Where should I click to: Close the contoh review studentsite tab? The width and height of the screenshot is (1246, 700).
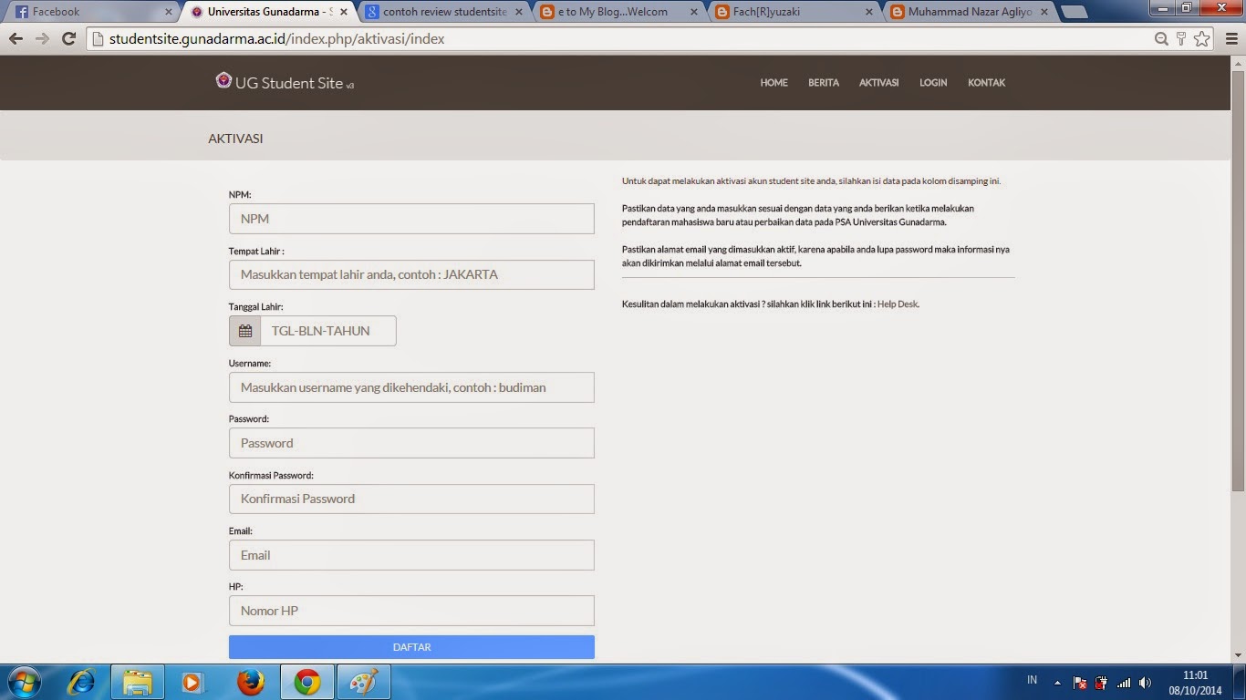coord(518,12)
